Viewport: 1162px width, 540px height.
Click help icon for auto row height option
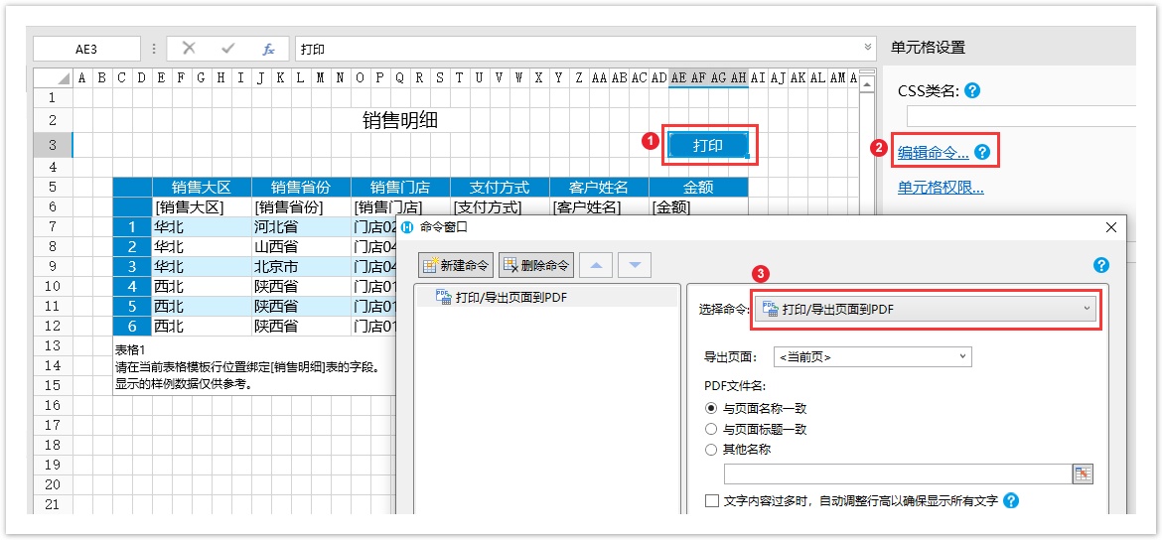pyautogui.click(x=1011, y=501)
